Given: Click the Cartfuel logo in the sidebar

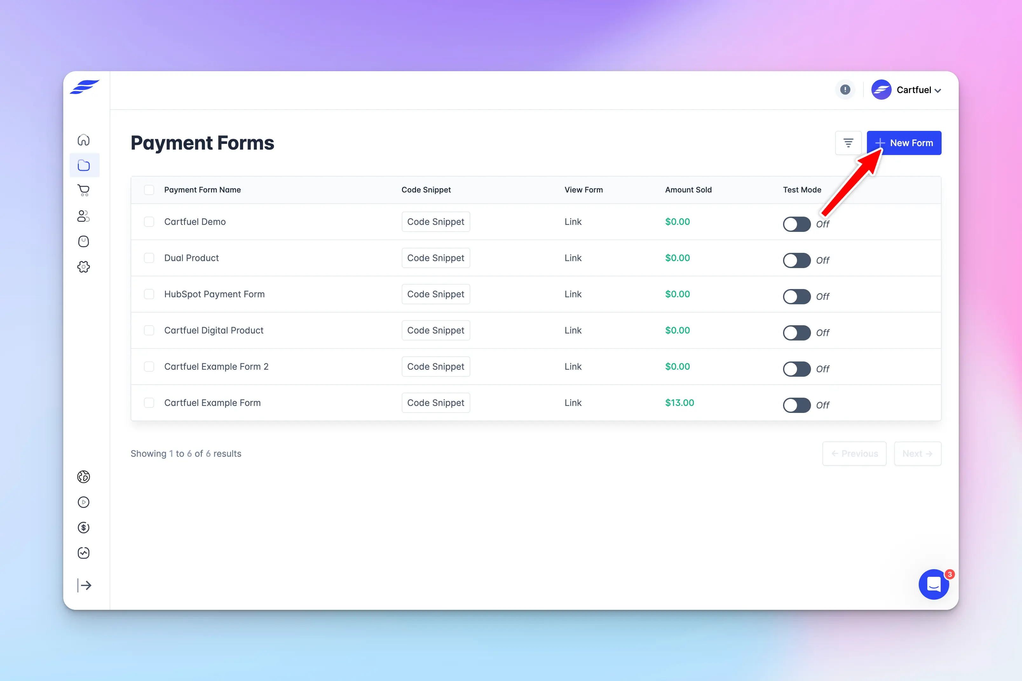Looking at the screenshot, I should tap(85, 87).
